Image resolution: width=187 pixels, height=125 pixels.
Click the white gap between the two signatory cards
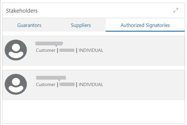tap(94, 68)
